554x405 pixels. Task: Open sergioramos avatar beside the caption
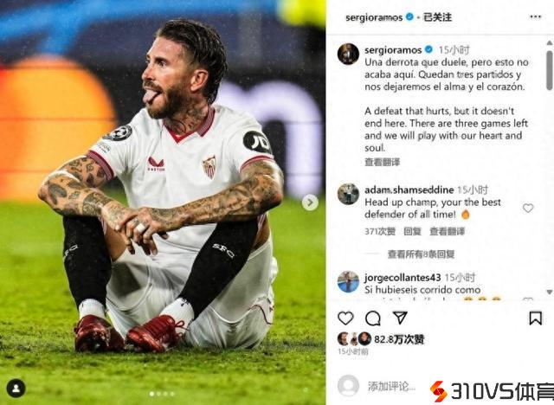coord(348,54)
